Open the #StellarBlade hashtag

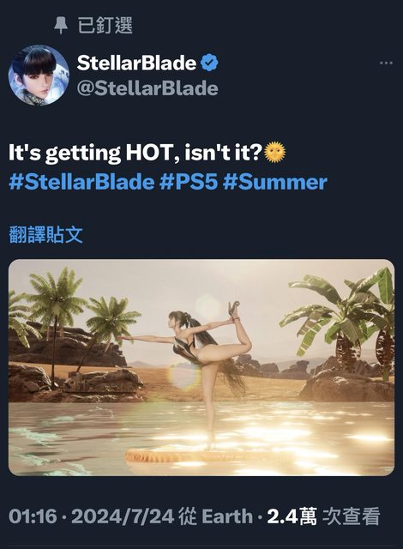point(81,182)
